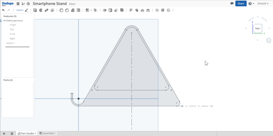
Task: Click the origin point in sketch
Action: coord(78,99)
